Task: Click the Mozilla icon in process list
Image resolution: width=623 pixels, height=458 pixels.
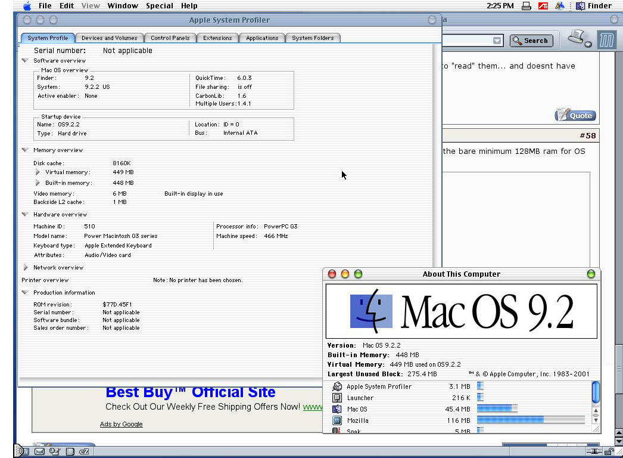Action: tap(337, 420)
